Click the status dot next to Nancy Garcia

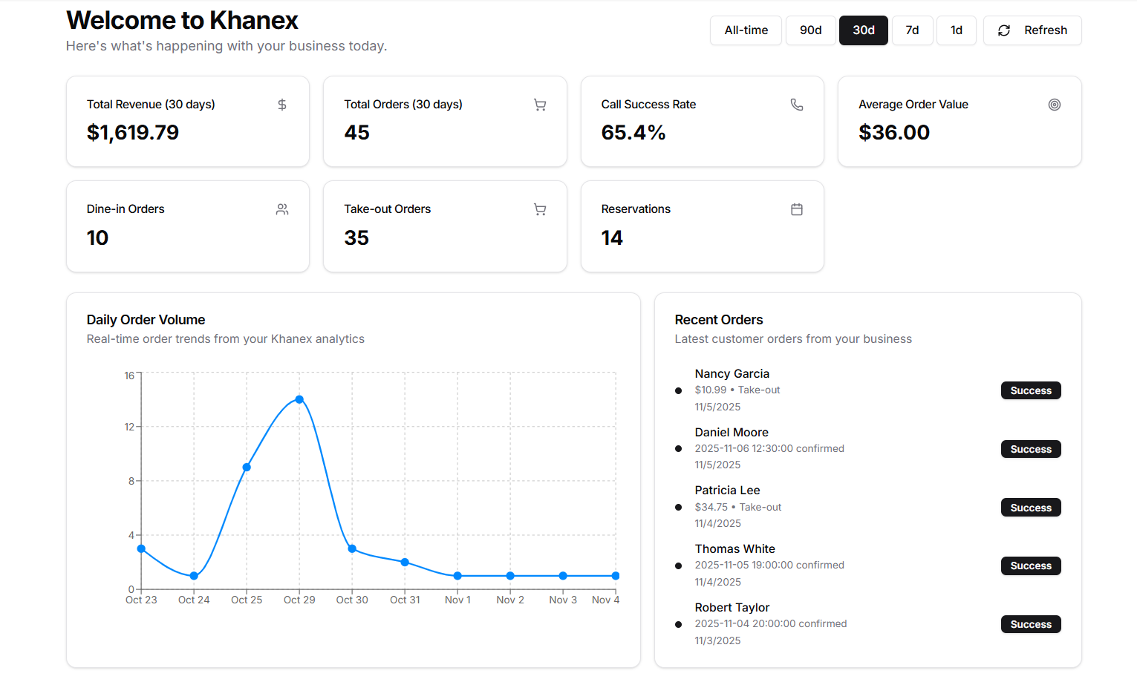(x=678, y=390)
